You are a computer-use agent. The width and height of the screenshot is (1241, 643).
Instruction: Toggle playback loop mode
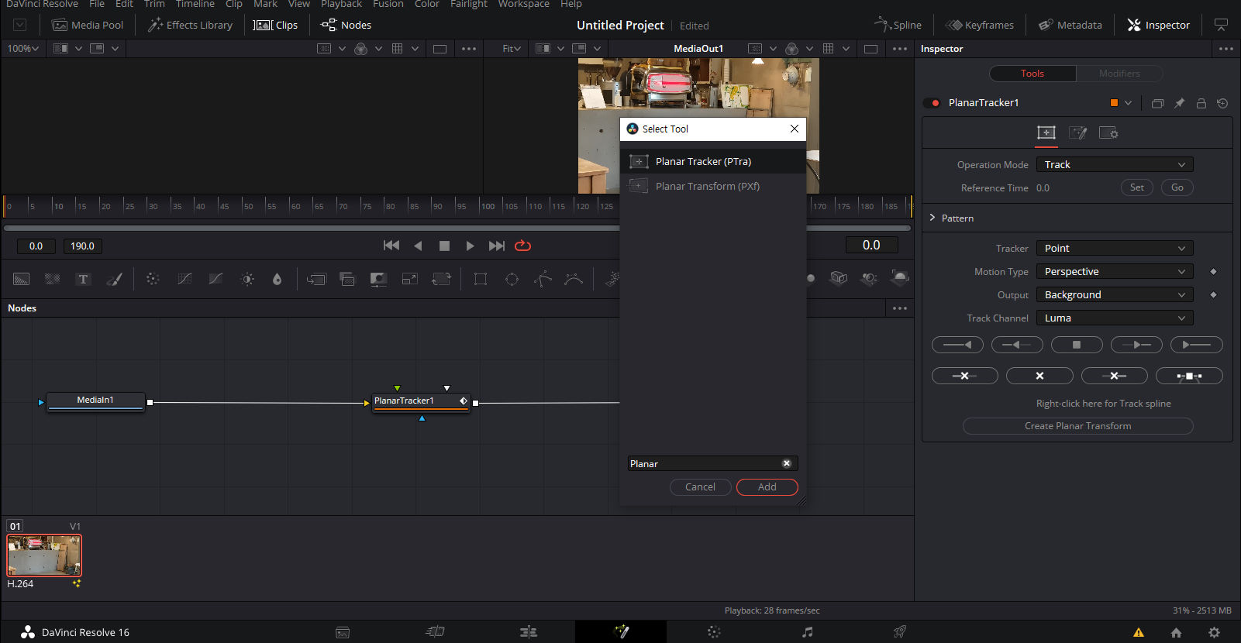click(523, 246)
